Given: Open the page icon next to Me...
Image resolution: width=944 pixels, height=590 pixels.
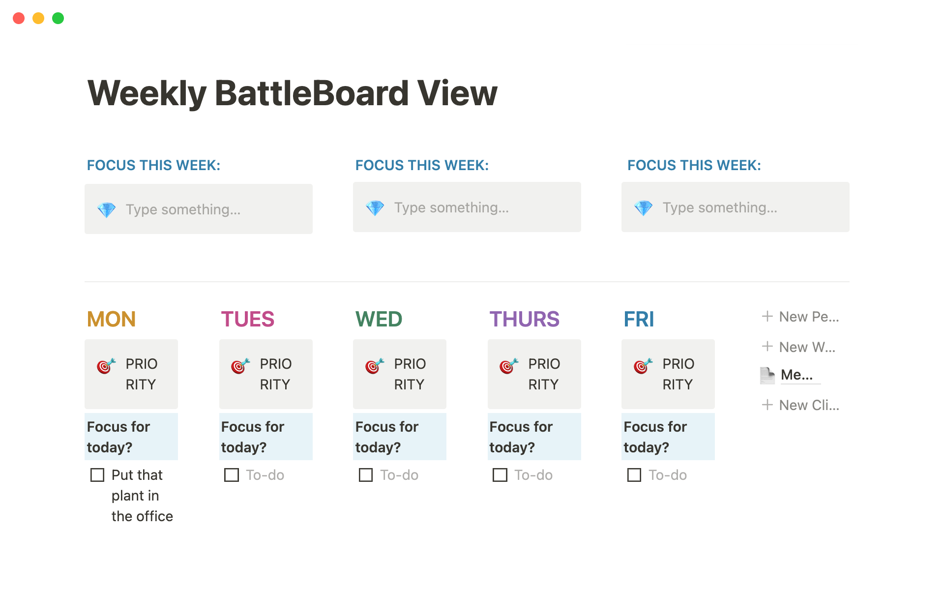Looking at the screenshot, I should 767,376.
